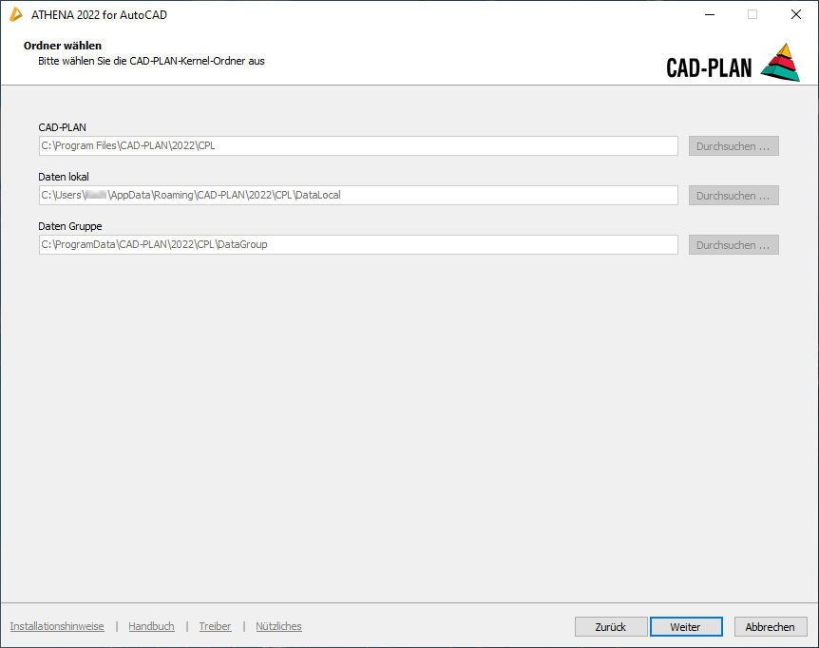
Task: Hit Durchsuchen beside the Daten Gruppe path
Action: 733,245
